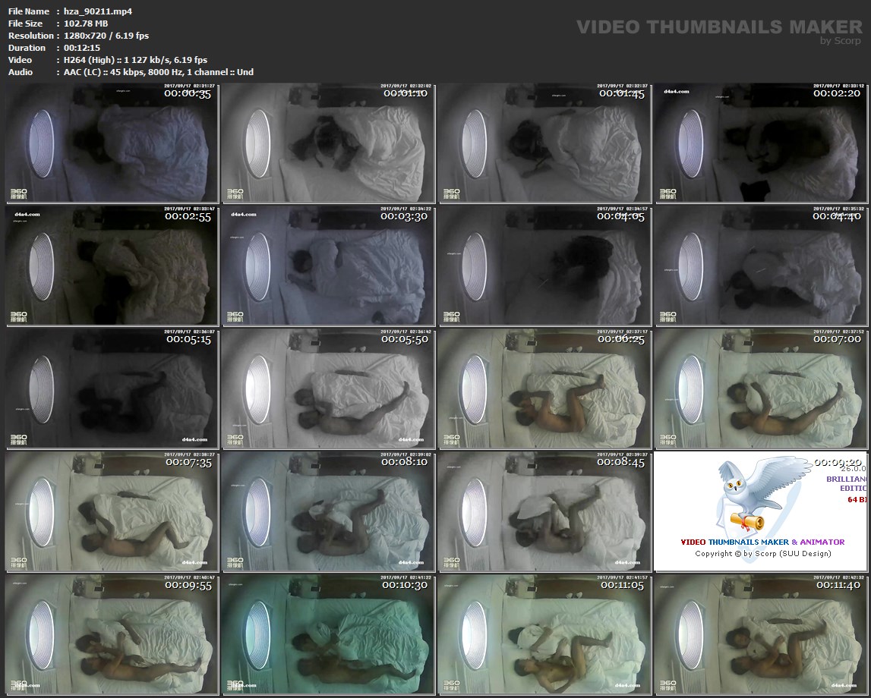
Task: Click the promo tile stamped 00:09:20
Action: coord(761,511)
